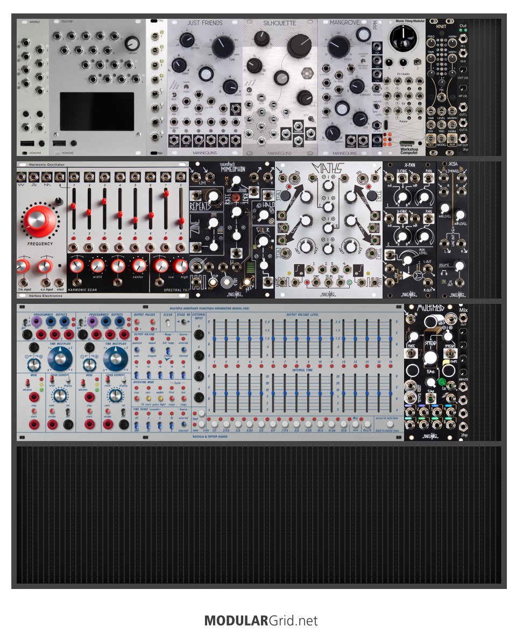The width and height of the screenshot is (523, 632).
Task: Click the f.m. input jack on Harmonic Oscillator
Action: [24, 282]
